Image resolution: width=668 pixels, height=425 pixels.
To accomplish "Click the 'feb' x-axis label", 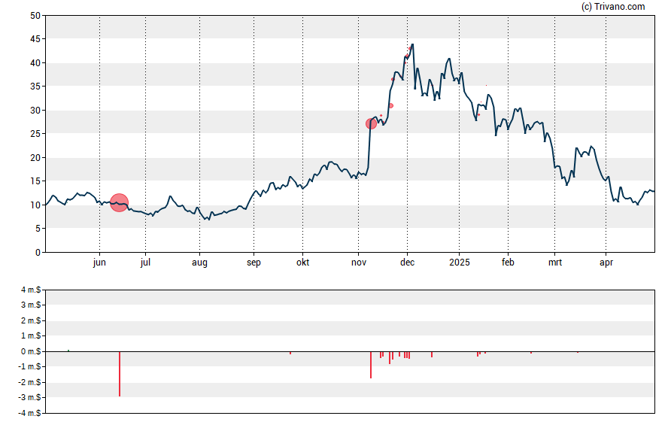I will pyautogui.click(x=508, y=263).
